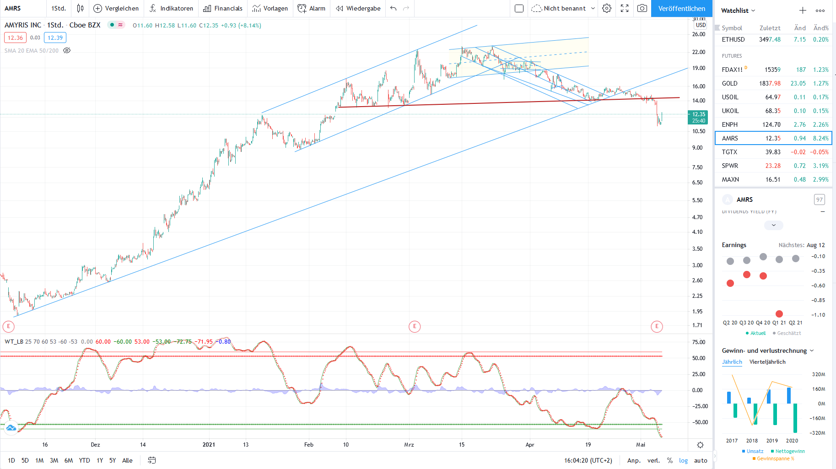
Task: Add symbol to watchlist with plus icon
Action: (x=803, y=11)
